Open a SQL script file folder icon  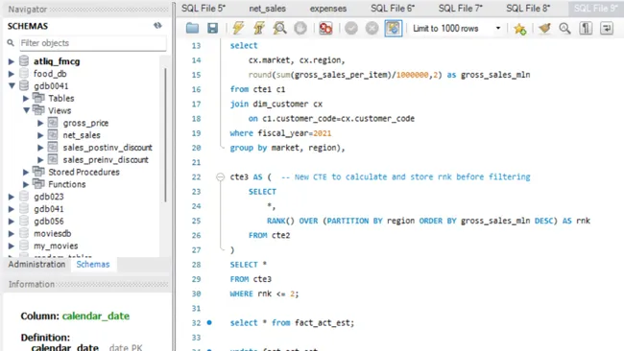192,28
